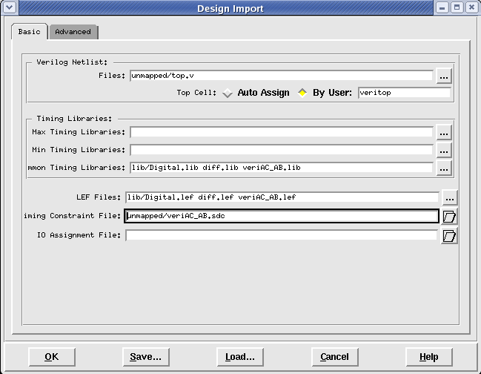Open Help for Design Import
The image size is (481, 374).
coord(429,357)
